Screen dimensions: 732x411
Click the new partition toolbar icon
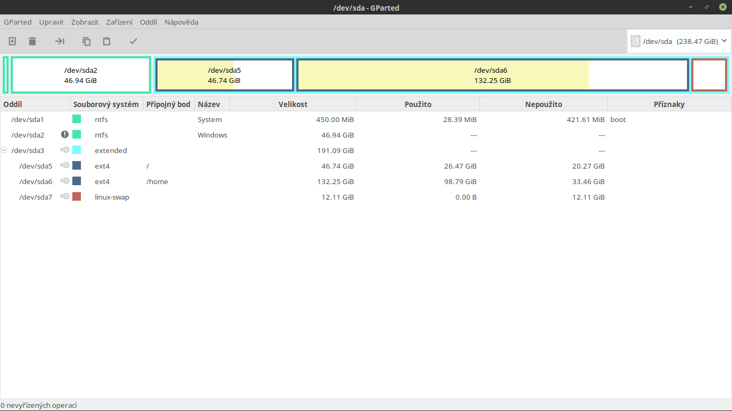click(12, 41)
